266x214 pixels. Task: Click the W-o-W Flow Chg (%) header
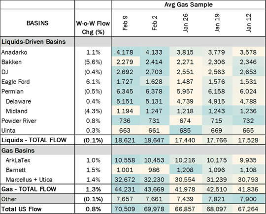coord(93,28)
